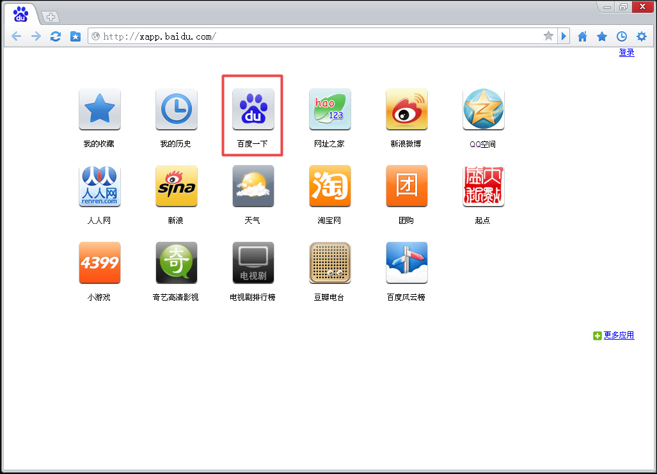657x474 pixels.
Task: Open the QQ空间 star app icon
Action: pos(483,109)
